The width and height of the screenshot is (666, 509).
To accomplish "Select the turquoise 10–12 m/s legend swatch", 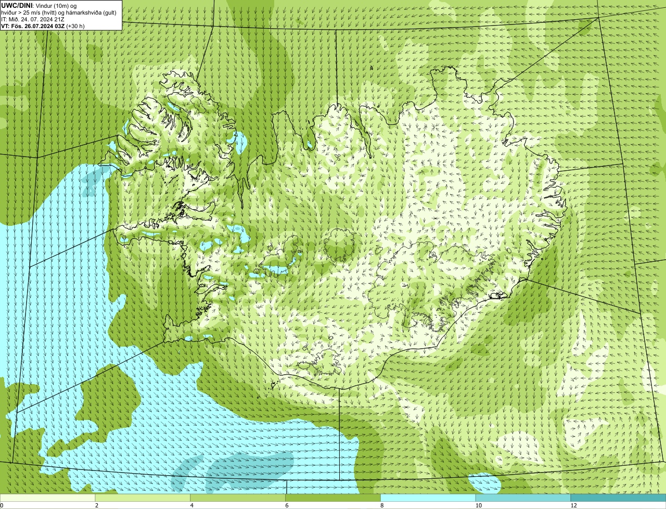I will (523, 498).
